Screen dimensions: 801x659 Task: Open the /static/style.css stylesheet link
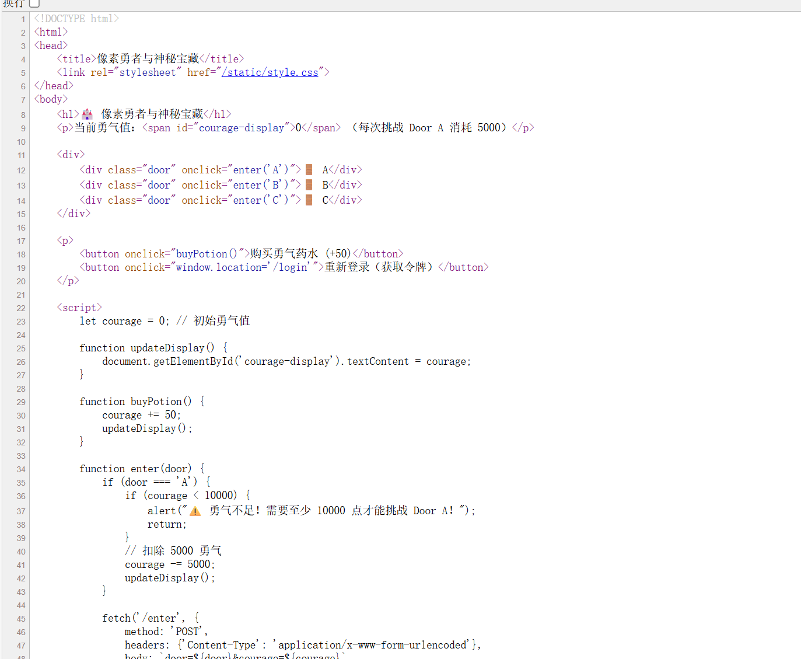(270, 72)
